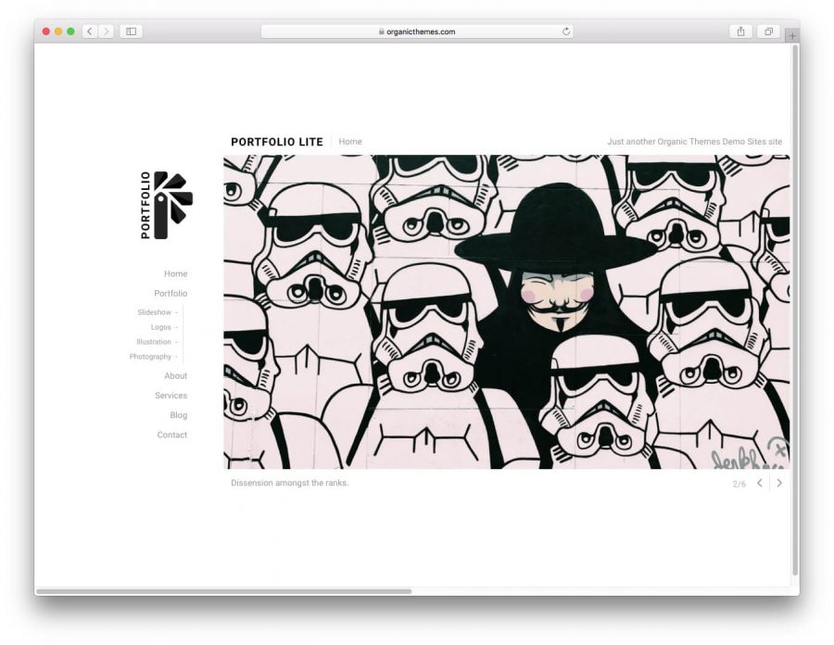Click the stormtrooper slideshow image
The width and height of the screenshot is (834, 645).
pyautogui.click(x=506, y=311)
